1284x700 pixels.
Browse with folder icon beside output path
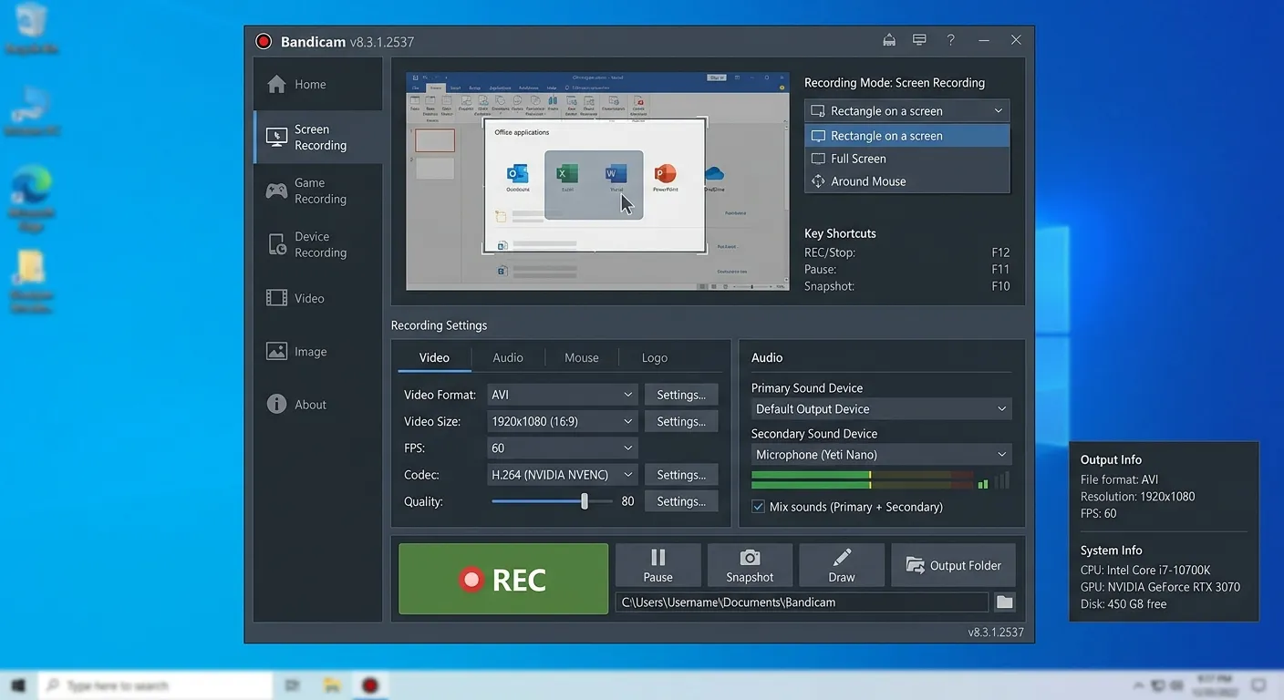(1004, 602)
